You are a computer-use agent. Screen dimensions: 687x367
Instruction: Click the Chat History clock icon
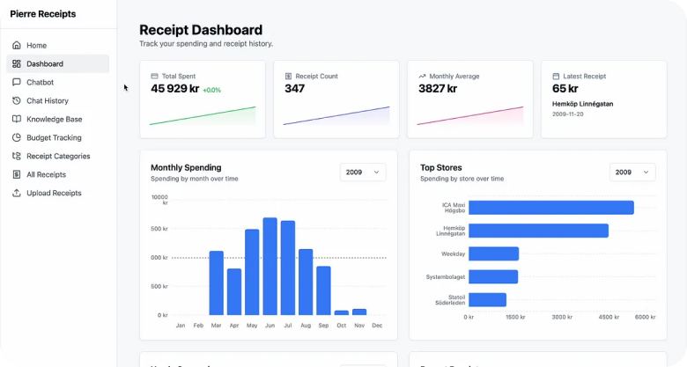coord(17,100)
